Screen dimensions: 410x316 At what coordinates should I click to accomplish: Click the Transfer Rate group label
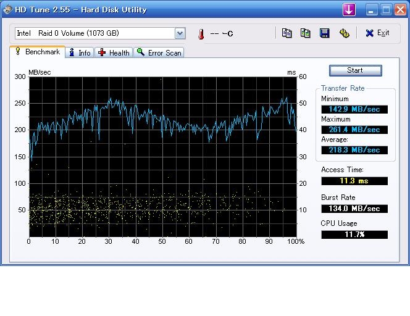coord(343,88)
